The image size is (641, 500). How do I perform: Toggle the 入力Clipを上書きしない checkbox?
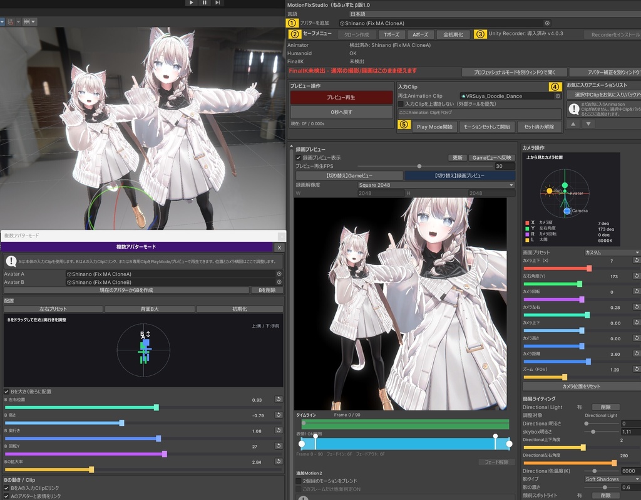401,104
